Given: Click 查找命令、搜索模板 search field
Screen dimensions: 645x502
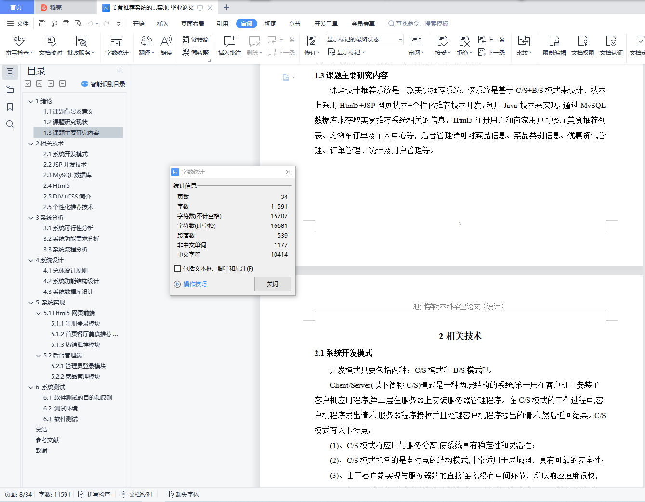Looking at the screenshot, I should (418, 24).
